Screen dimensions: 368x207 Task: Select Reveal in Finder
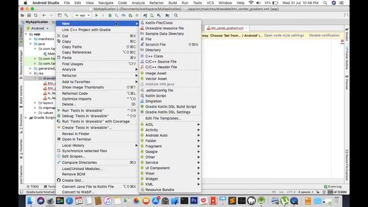pyautogui.click(x=97, y=134)
